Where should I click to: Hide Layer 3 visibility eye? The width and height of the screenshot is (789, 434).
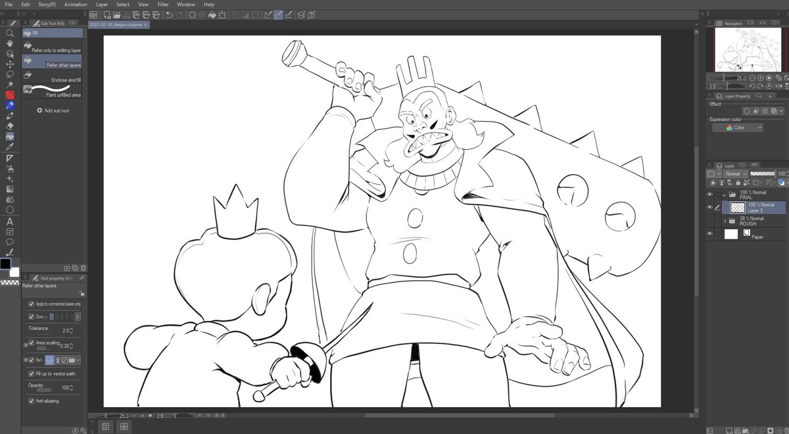coord(710,207)
